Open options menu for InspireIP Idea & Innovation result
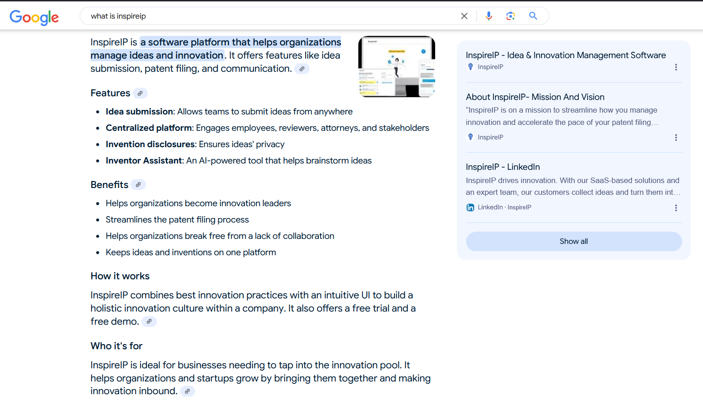 click(676, 67)
